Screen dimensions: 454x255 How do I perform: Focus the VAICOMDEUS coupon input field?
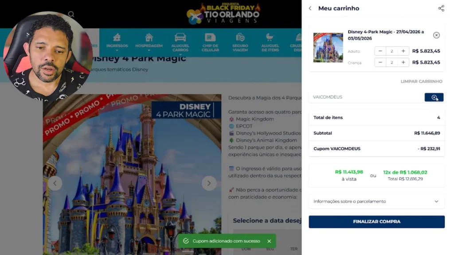point(366,97)
